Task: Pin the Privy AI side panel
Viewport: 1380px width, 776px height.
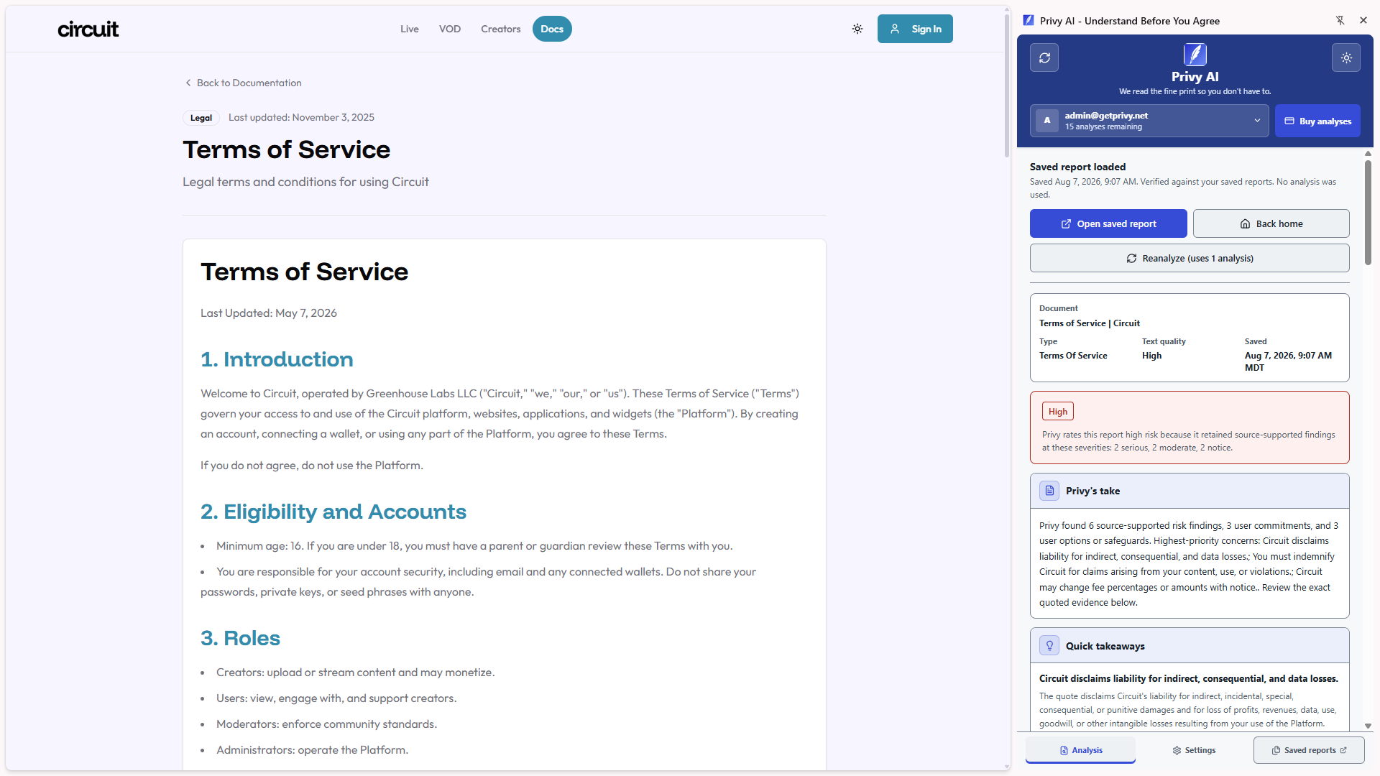Action: pos(1340,21)
